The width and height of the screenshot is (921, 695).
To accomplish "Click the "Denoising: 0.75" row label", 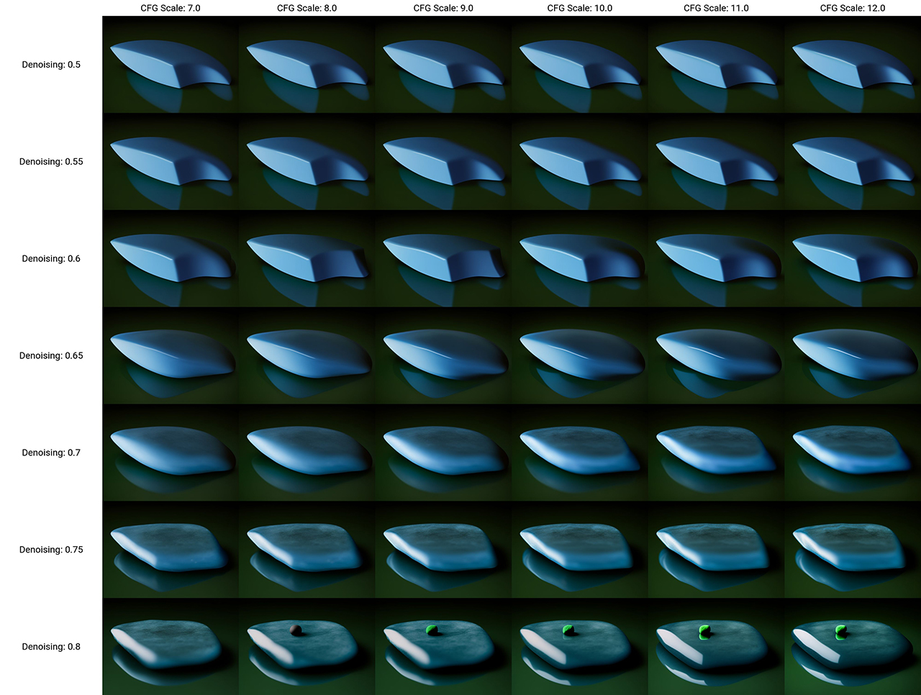I will (51, 550).
